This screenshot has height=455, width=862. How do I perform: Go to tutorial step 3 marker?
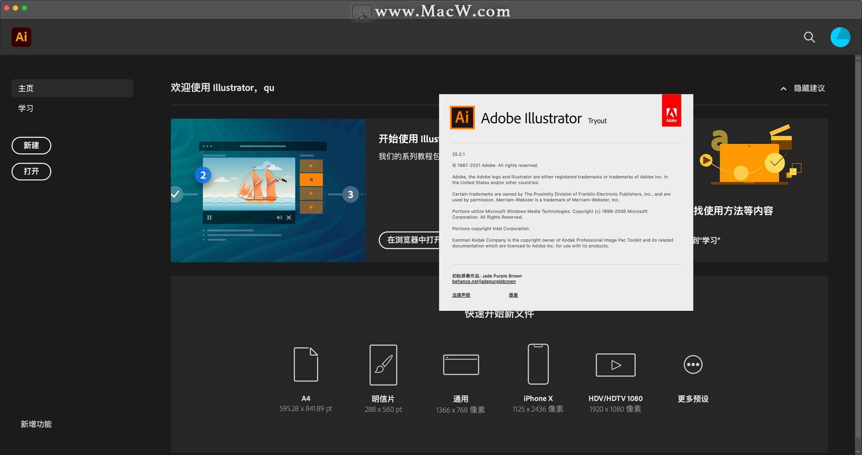point(350,194)
